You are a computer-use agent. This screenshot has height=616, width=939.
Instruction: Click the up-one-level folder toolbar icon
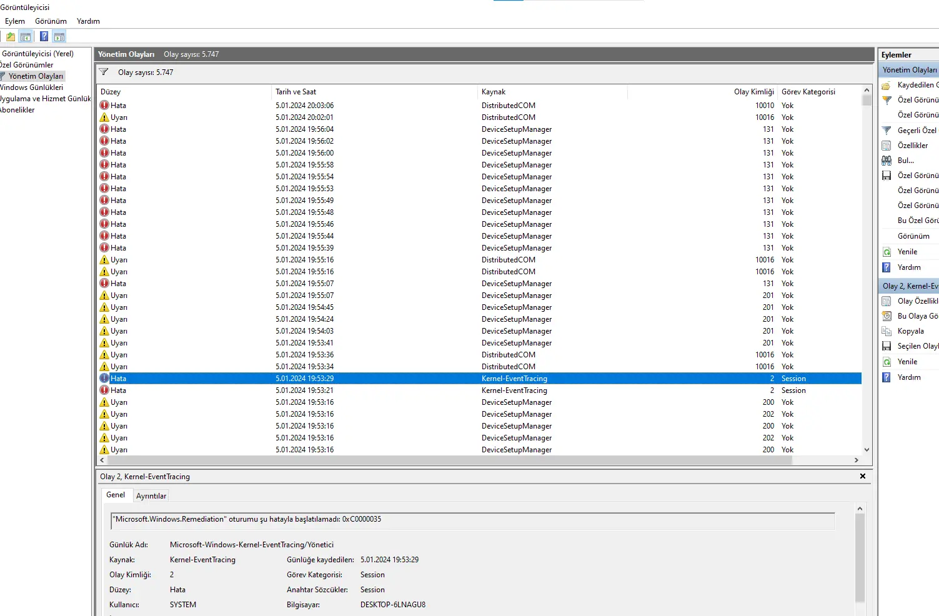tap(11, 37)
